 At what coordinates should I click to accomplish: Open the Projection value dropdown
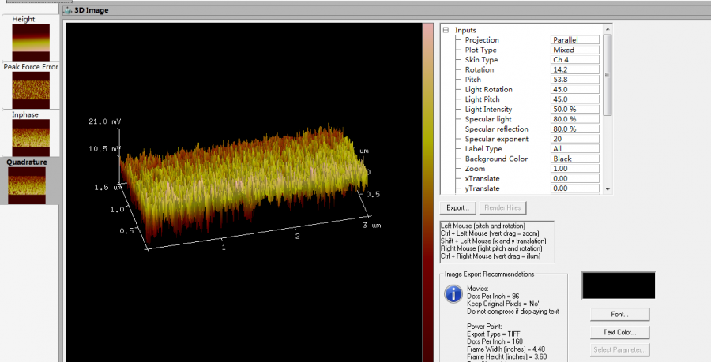[x=574, y=40]
